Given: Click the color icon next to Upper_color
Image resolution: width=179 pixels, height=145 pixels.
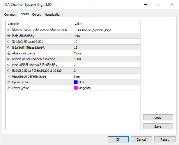Looking at the screenshot, I should (x=9, y=82).
